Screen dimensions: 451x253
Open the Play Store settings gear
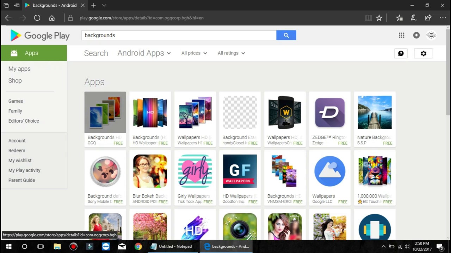[424, 53]
